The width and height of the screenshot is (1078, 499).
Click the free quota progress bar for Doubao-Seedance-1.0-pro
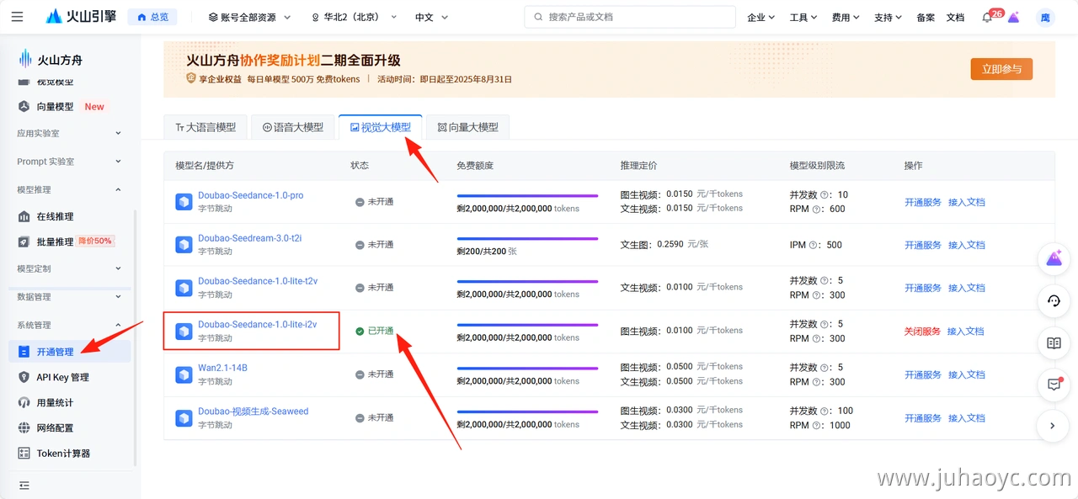pyautogui.click(x=527, y=195)
